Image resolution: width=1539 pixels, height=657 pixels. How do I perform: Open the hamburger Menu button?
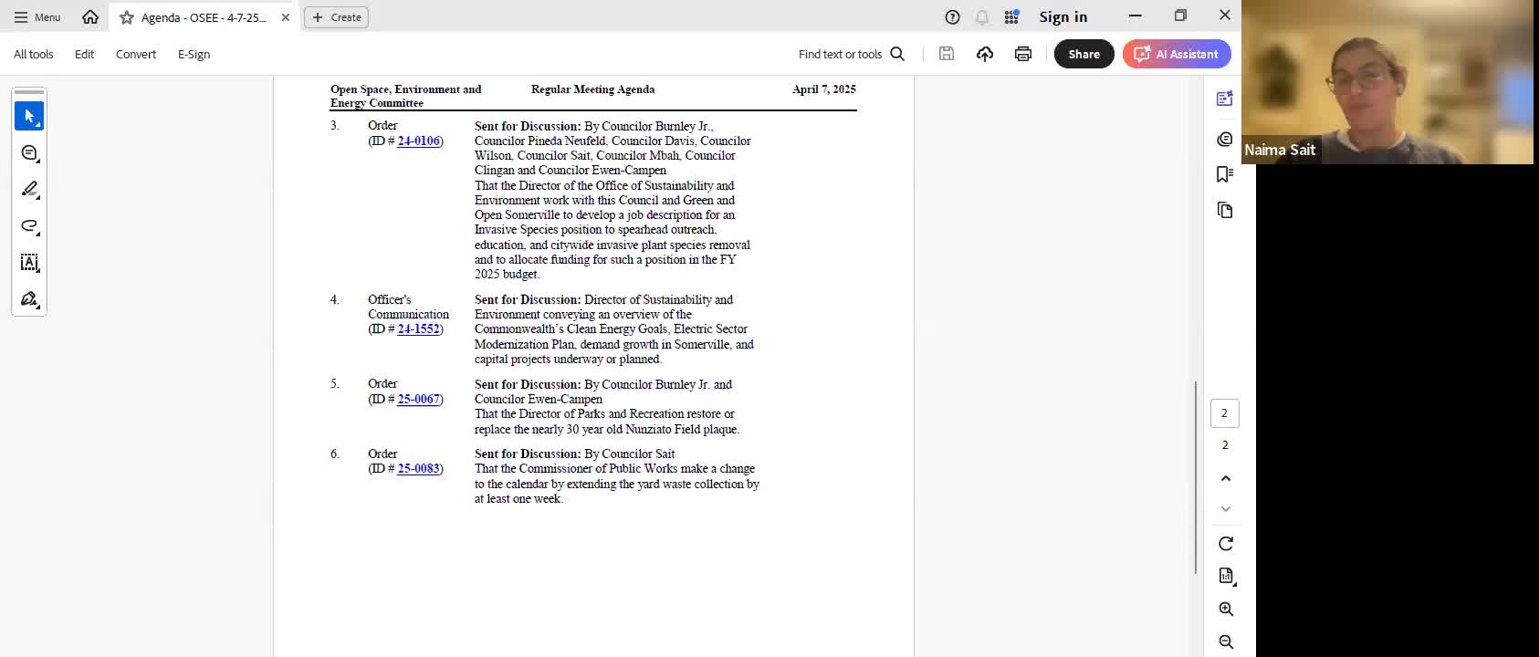[37, 17]
